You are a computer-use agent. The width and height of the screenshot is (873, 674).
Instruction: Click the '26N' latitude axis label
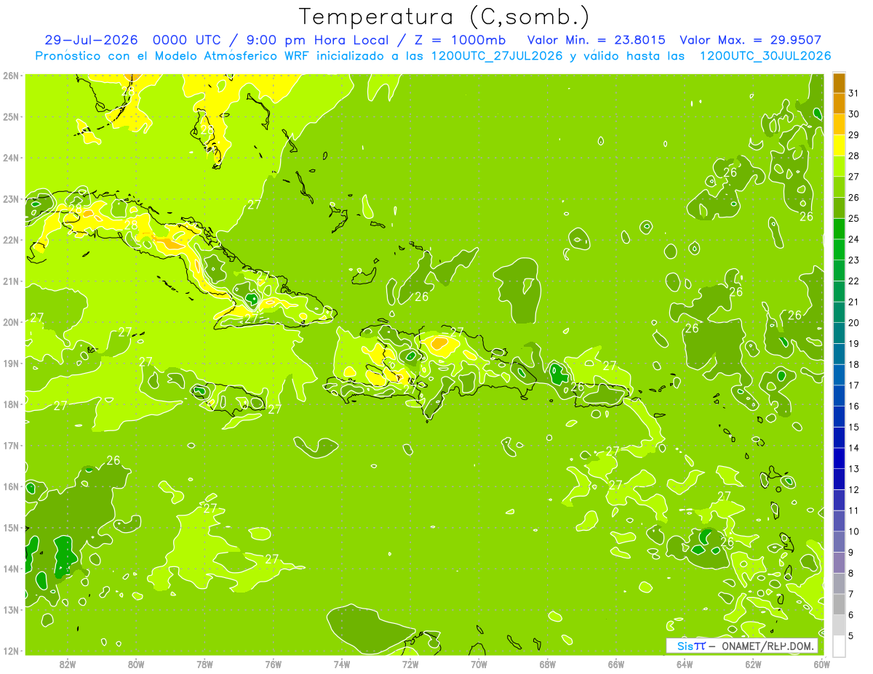point(10,76)
